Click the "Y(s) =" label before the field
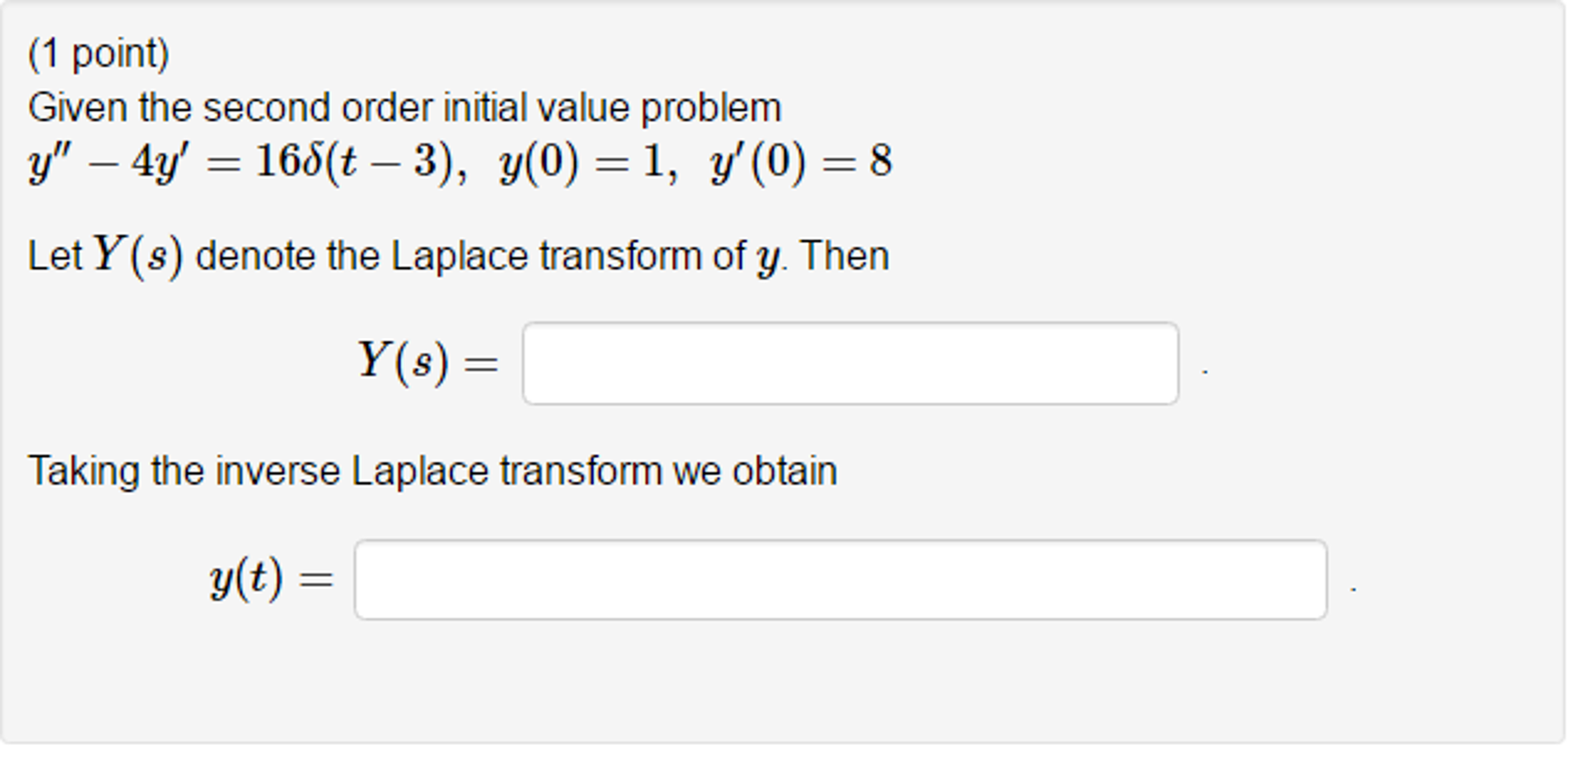1583x759 pixels. [428, 362]
